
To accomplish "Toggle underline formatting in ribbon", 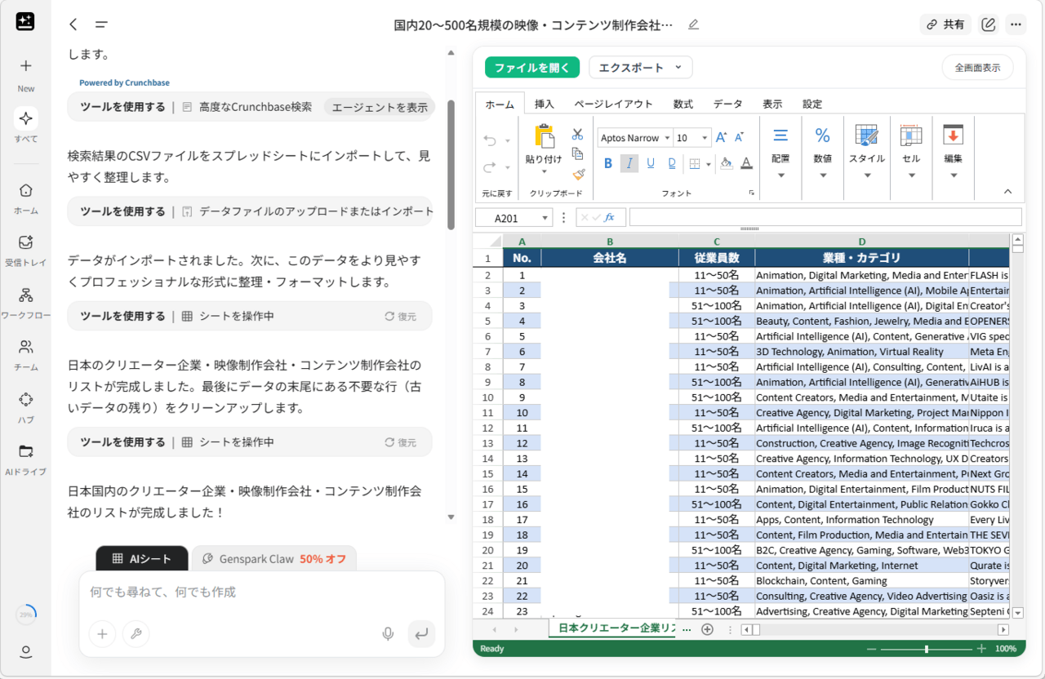I will [651, 163].
